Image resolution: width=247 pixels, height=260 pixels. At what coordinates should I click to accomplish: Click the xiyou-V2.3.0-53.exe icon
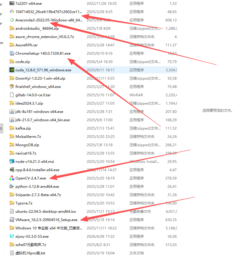(x=12, y=236)
